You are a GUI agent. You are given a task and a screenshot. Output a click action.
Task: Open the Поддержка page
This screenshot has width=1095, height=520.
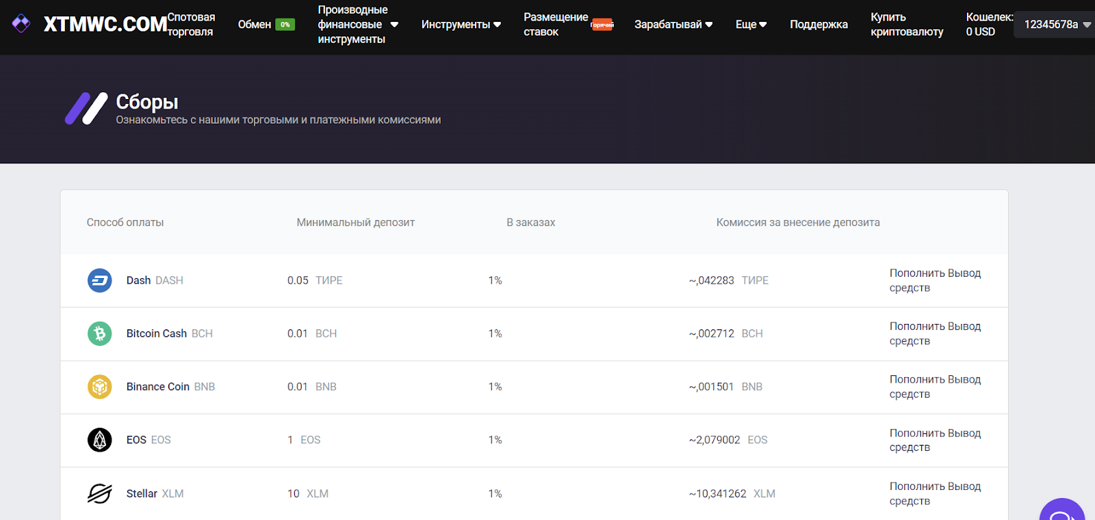(x=819, y=25)
